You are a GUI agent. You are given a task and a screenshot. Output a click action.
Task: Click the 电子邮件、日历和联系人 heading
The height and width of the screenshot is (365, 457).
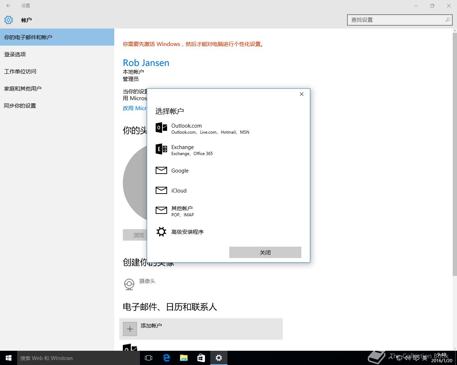click(170, 307)
